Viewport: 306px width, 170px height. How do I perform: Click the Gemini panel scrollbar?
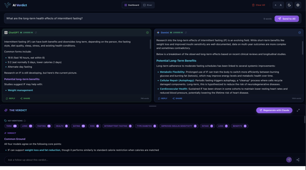pyautogui.click(x=302, y=48)
